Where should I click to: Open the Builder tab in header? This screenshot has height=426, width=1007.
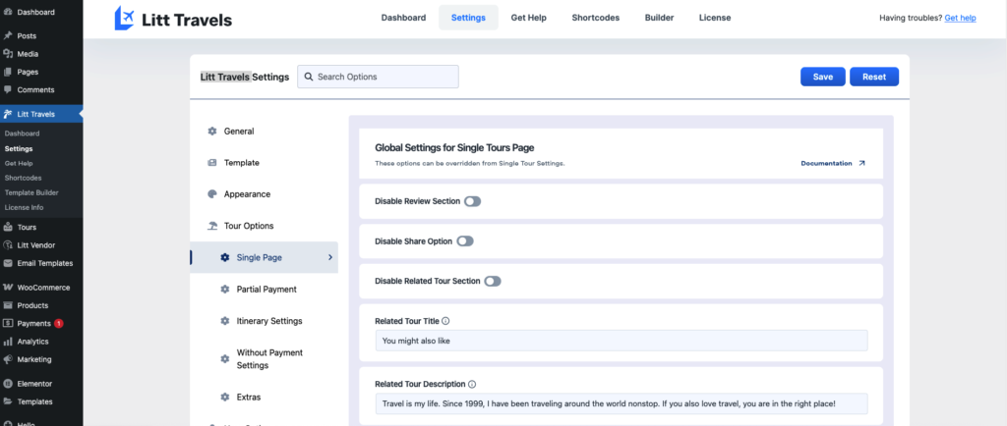pyautogui.click(x=659, y=18)
